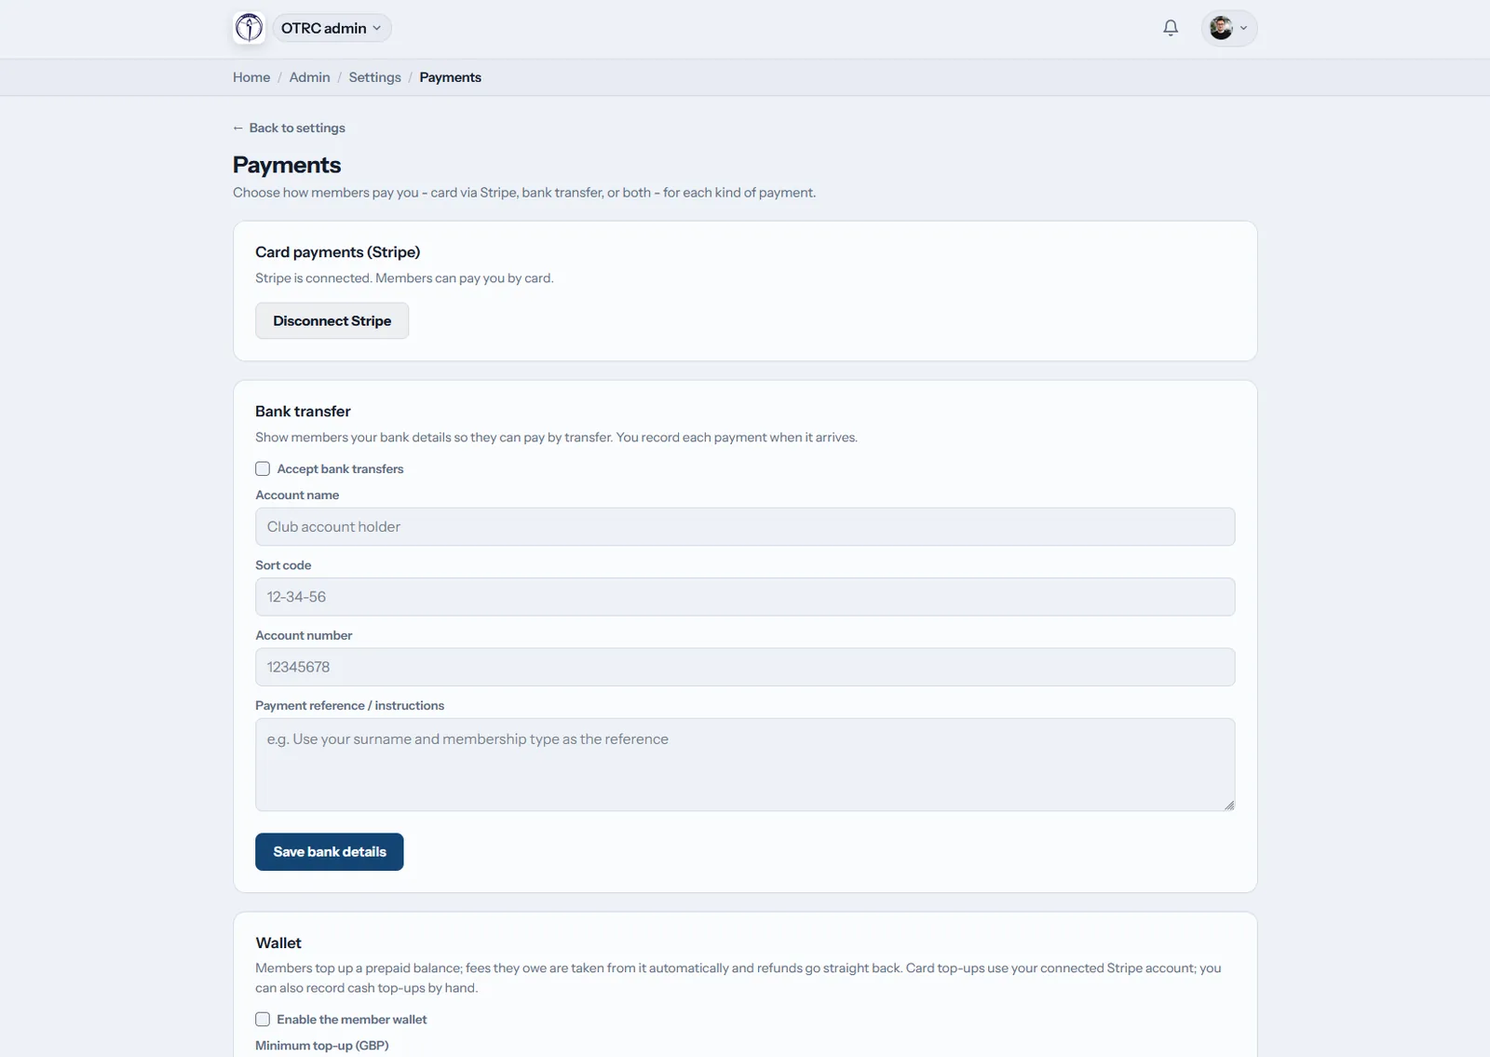Image resolution: width=1490 pixels, height=1057 pixels.
Task: Tick the Accept bank transfers checkbox
Action: pyautogui.click(x=263, y=468)
